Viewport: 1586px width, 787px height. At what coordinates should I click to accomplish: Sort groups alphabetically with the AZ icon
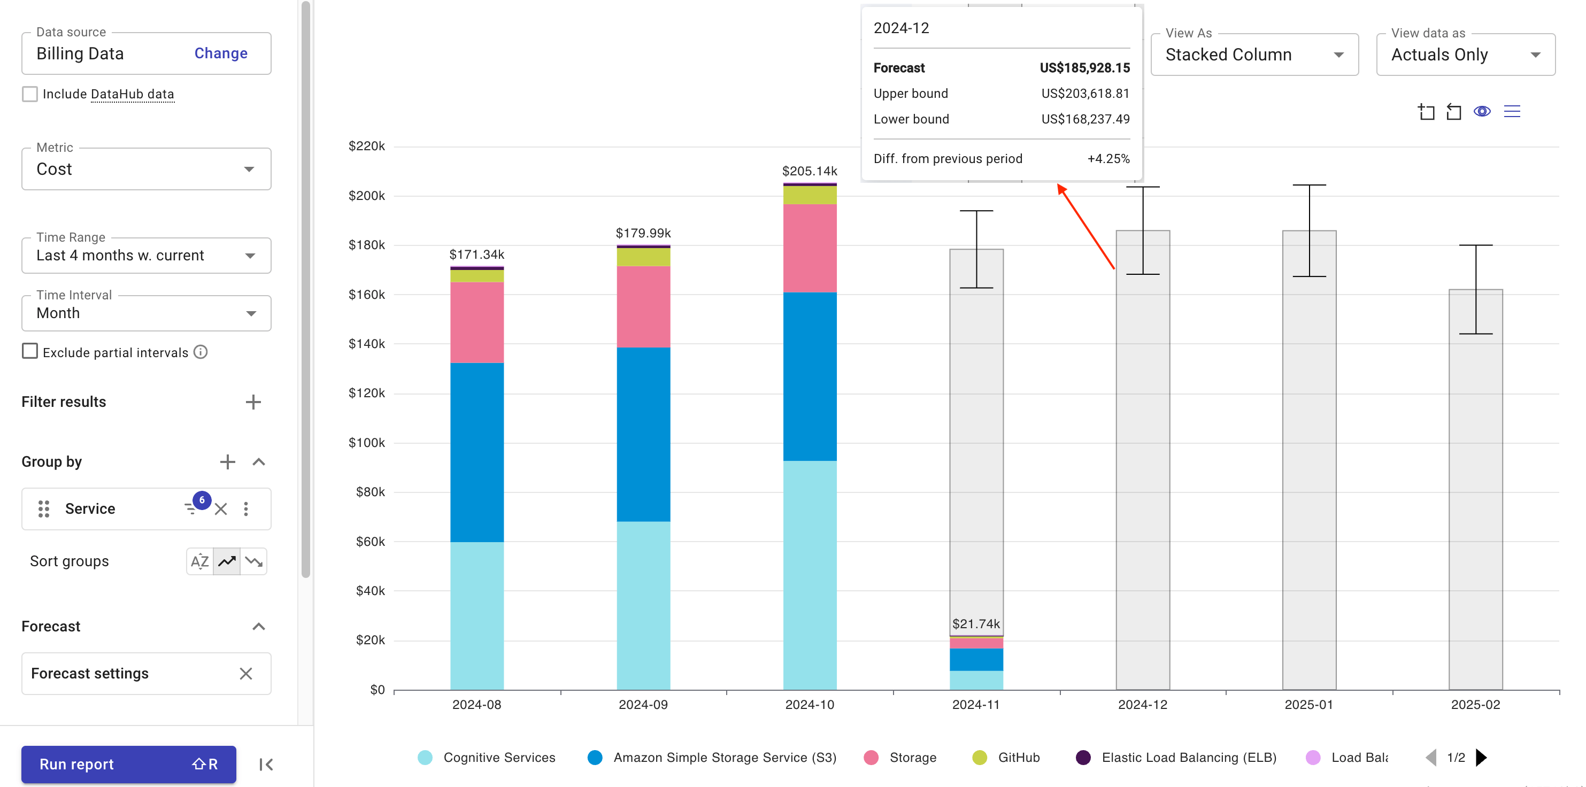click(x=199, y=561)
